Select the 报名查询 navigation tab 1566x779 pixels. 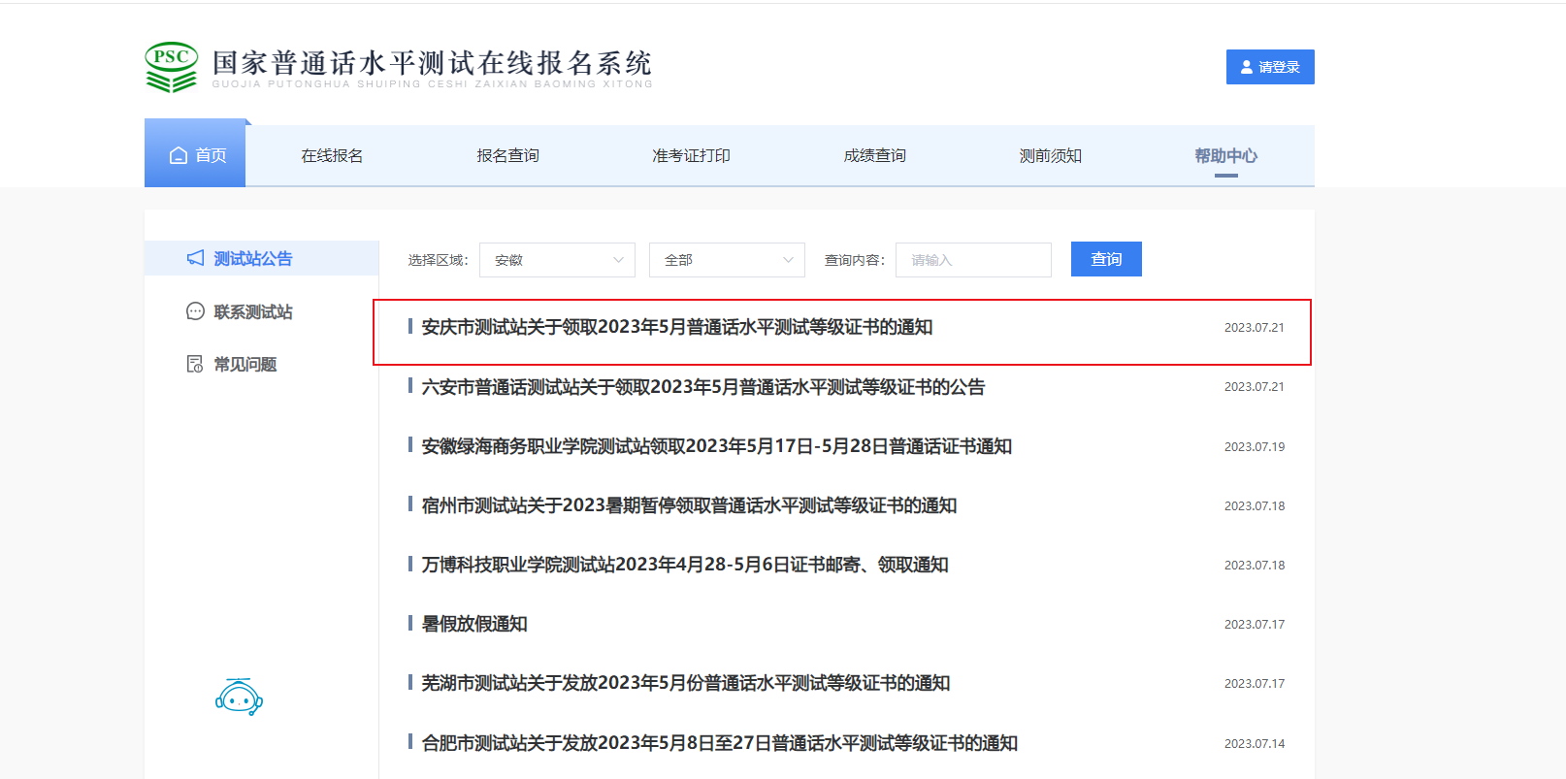507,155
